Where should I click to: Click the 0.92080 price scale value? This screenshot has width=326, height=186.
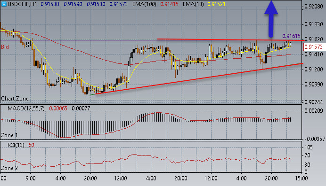[x=314, y=7]
